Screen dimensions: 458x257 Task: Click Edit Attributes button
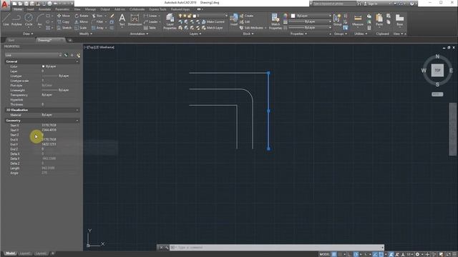(251, 28)
